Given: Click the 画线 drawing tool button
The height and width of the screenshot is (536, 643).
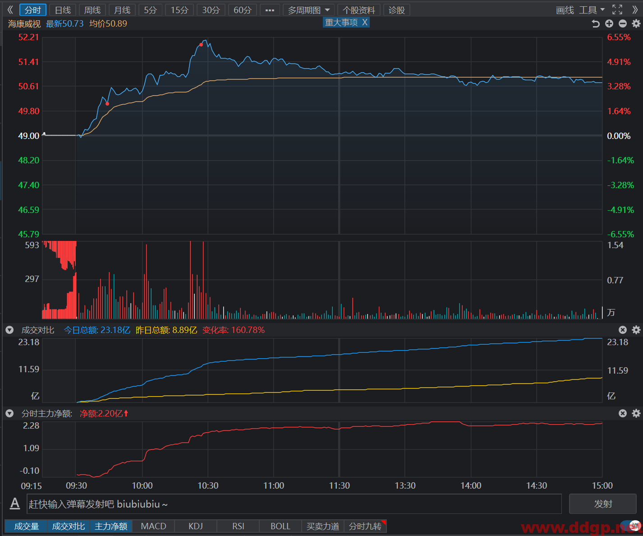Looking at the screenshot, I should click(x=565, y=10).
